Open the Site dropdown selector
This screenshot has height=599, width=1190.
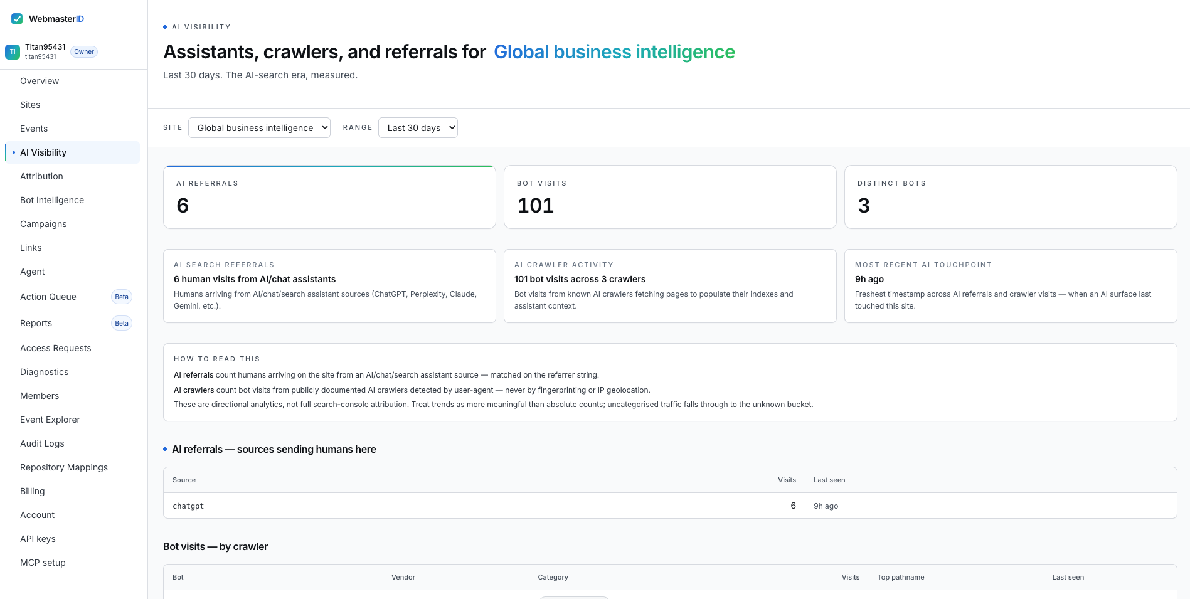click(x=259, y=128)
